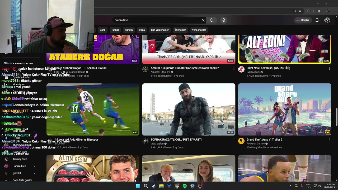
Task: Open volume control in system tray
Action: 319,186
